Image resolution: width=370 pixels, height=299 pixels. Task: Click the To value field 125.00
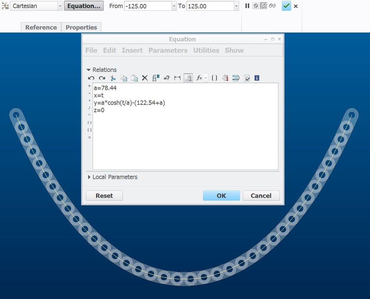tap(210, 6)
